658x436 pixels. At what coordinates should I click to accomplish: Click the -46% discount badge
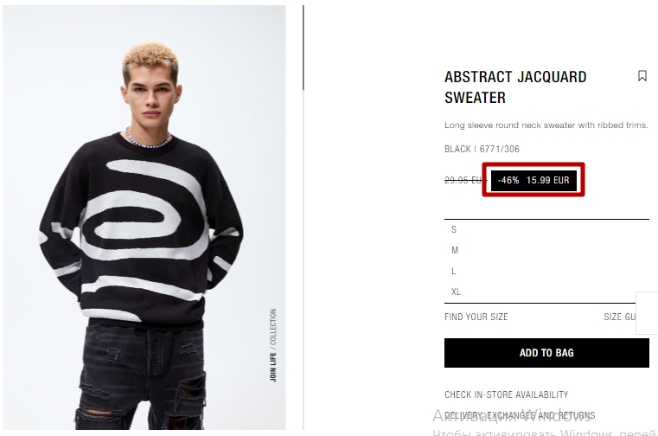click(508, 180)
